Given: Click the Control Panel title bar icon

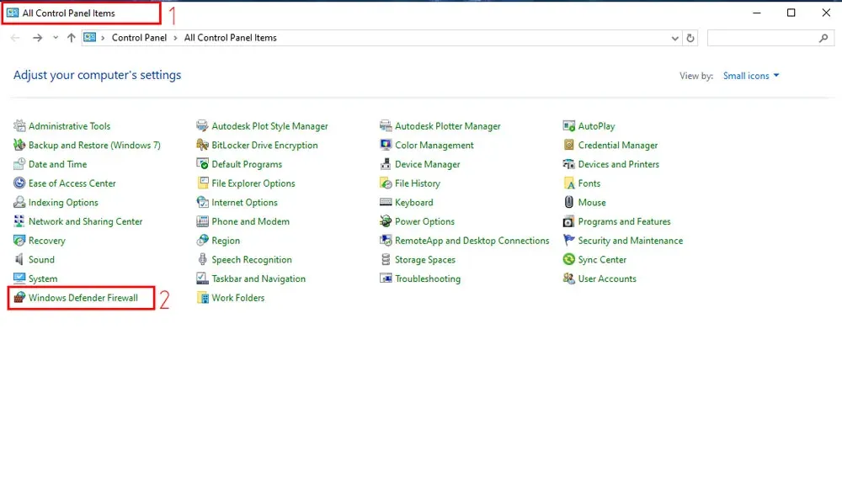Looking at the screenshot, I should click(x=13, y=13).
